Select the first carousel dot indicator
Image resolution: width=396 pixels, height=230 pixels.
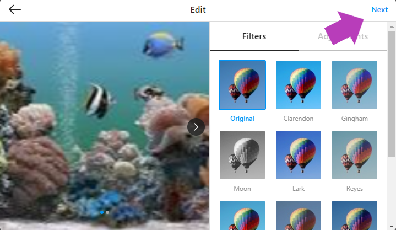click(x=102, y=212)
